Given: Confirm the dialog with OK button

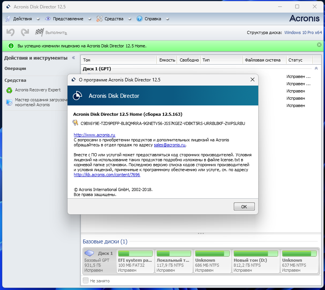Looking at the screenshot, I should tap(244, 207).
